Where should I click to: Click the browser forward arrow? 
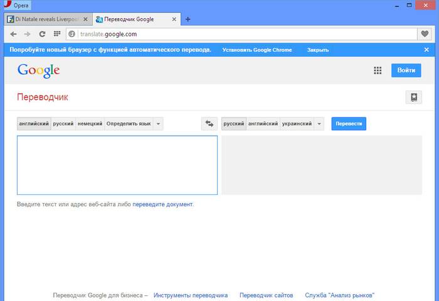click(27, 34)
